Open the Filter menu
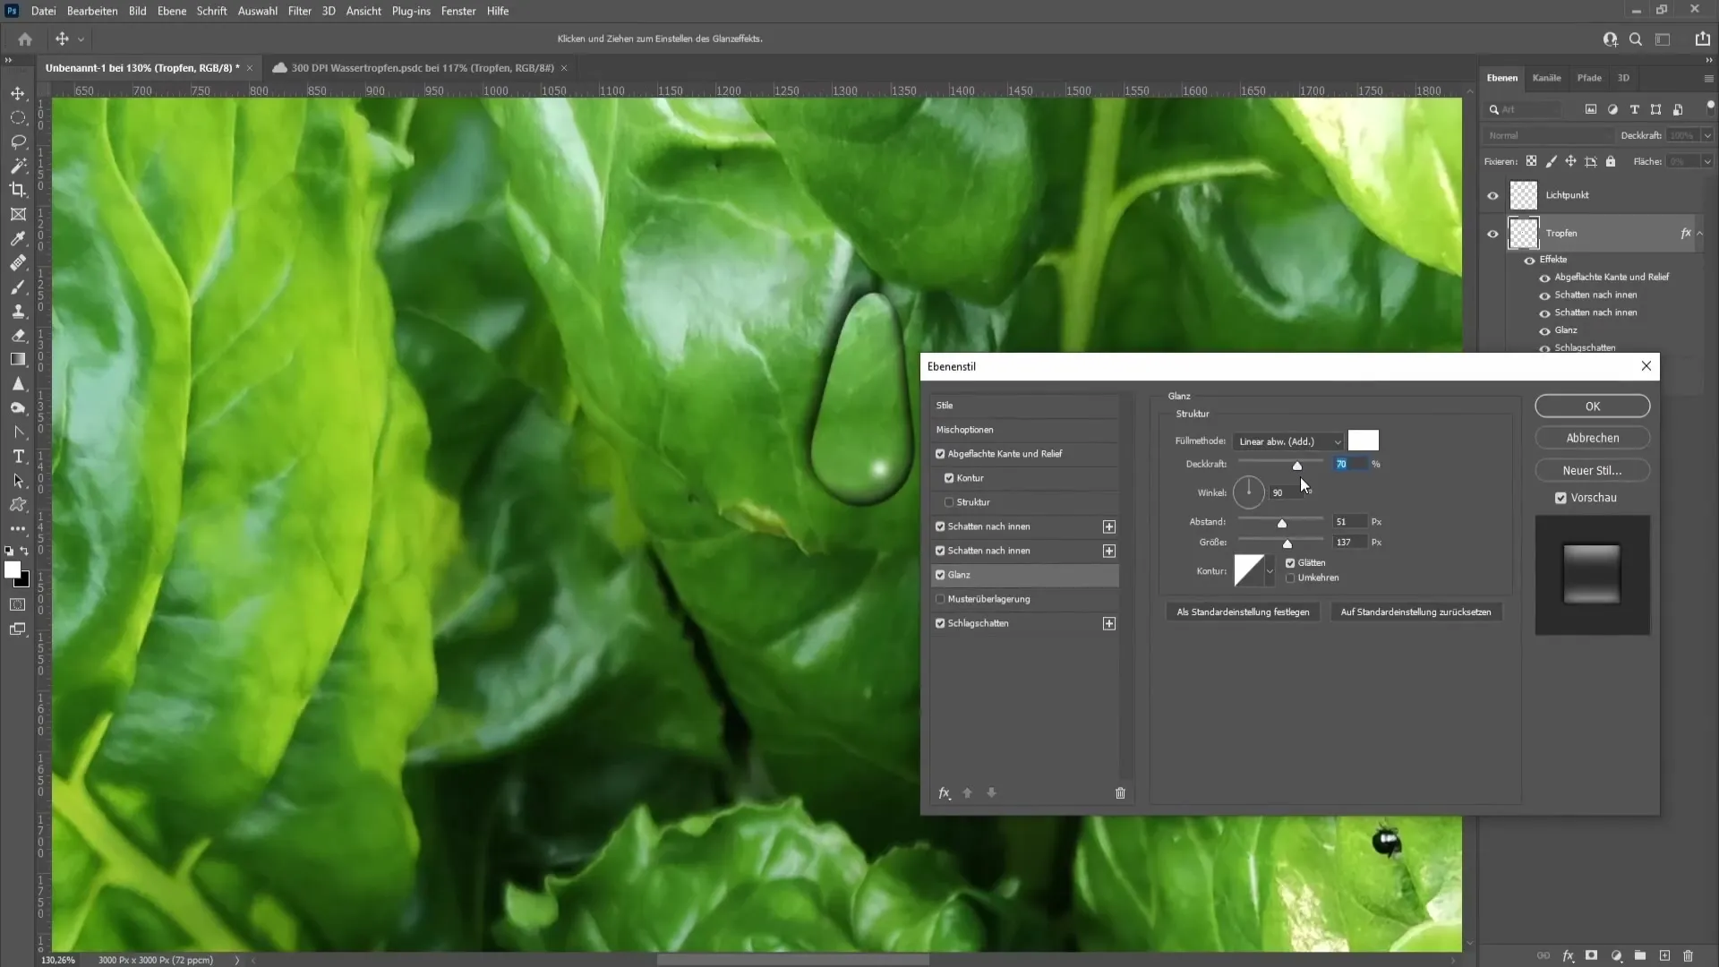 click(x=299, y=10)
